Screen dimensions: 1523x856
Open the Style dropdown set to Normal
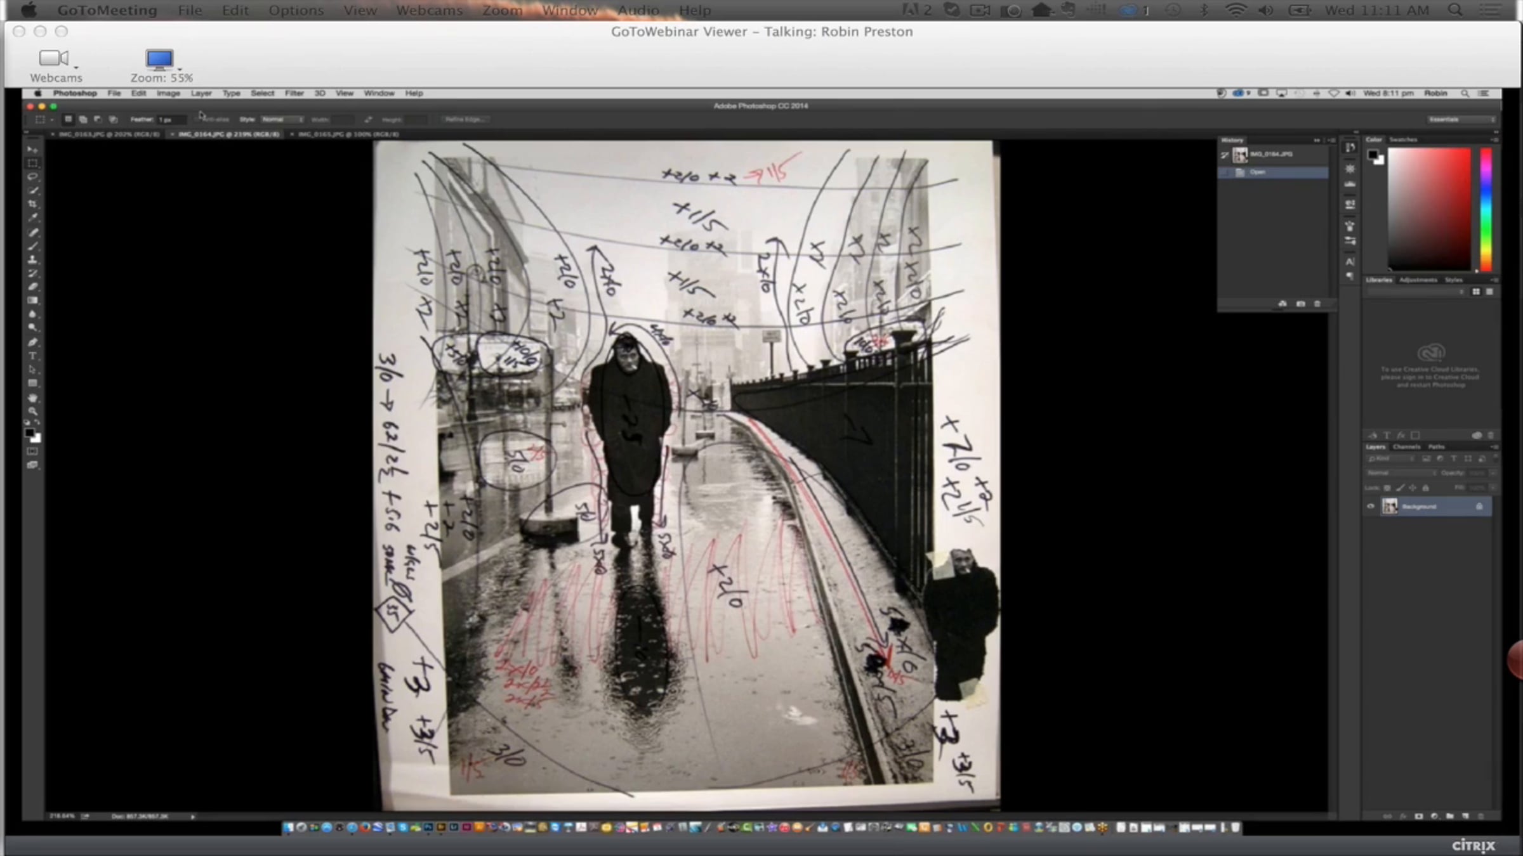282,119
